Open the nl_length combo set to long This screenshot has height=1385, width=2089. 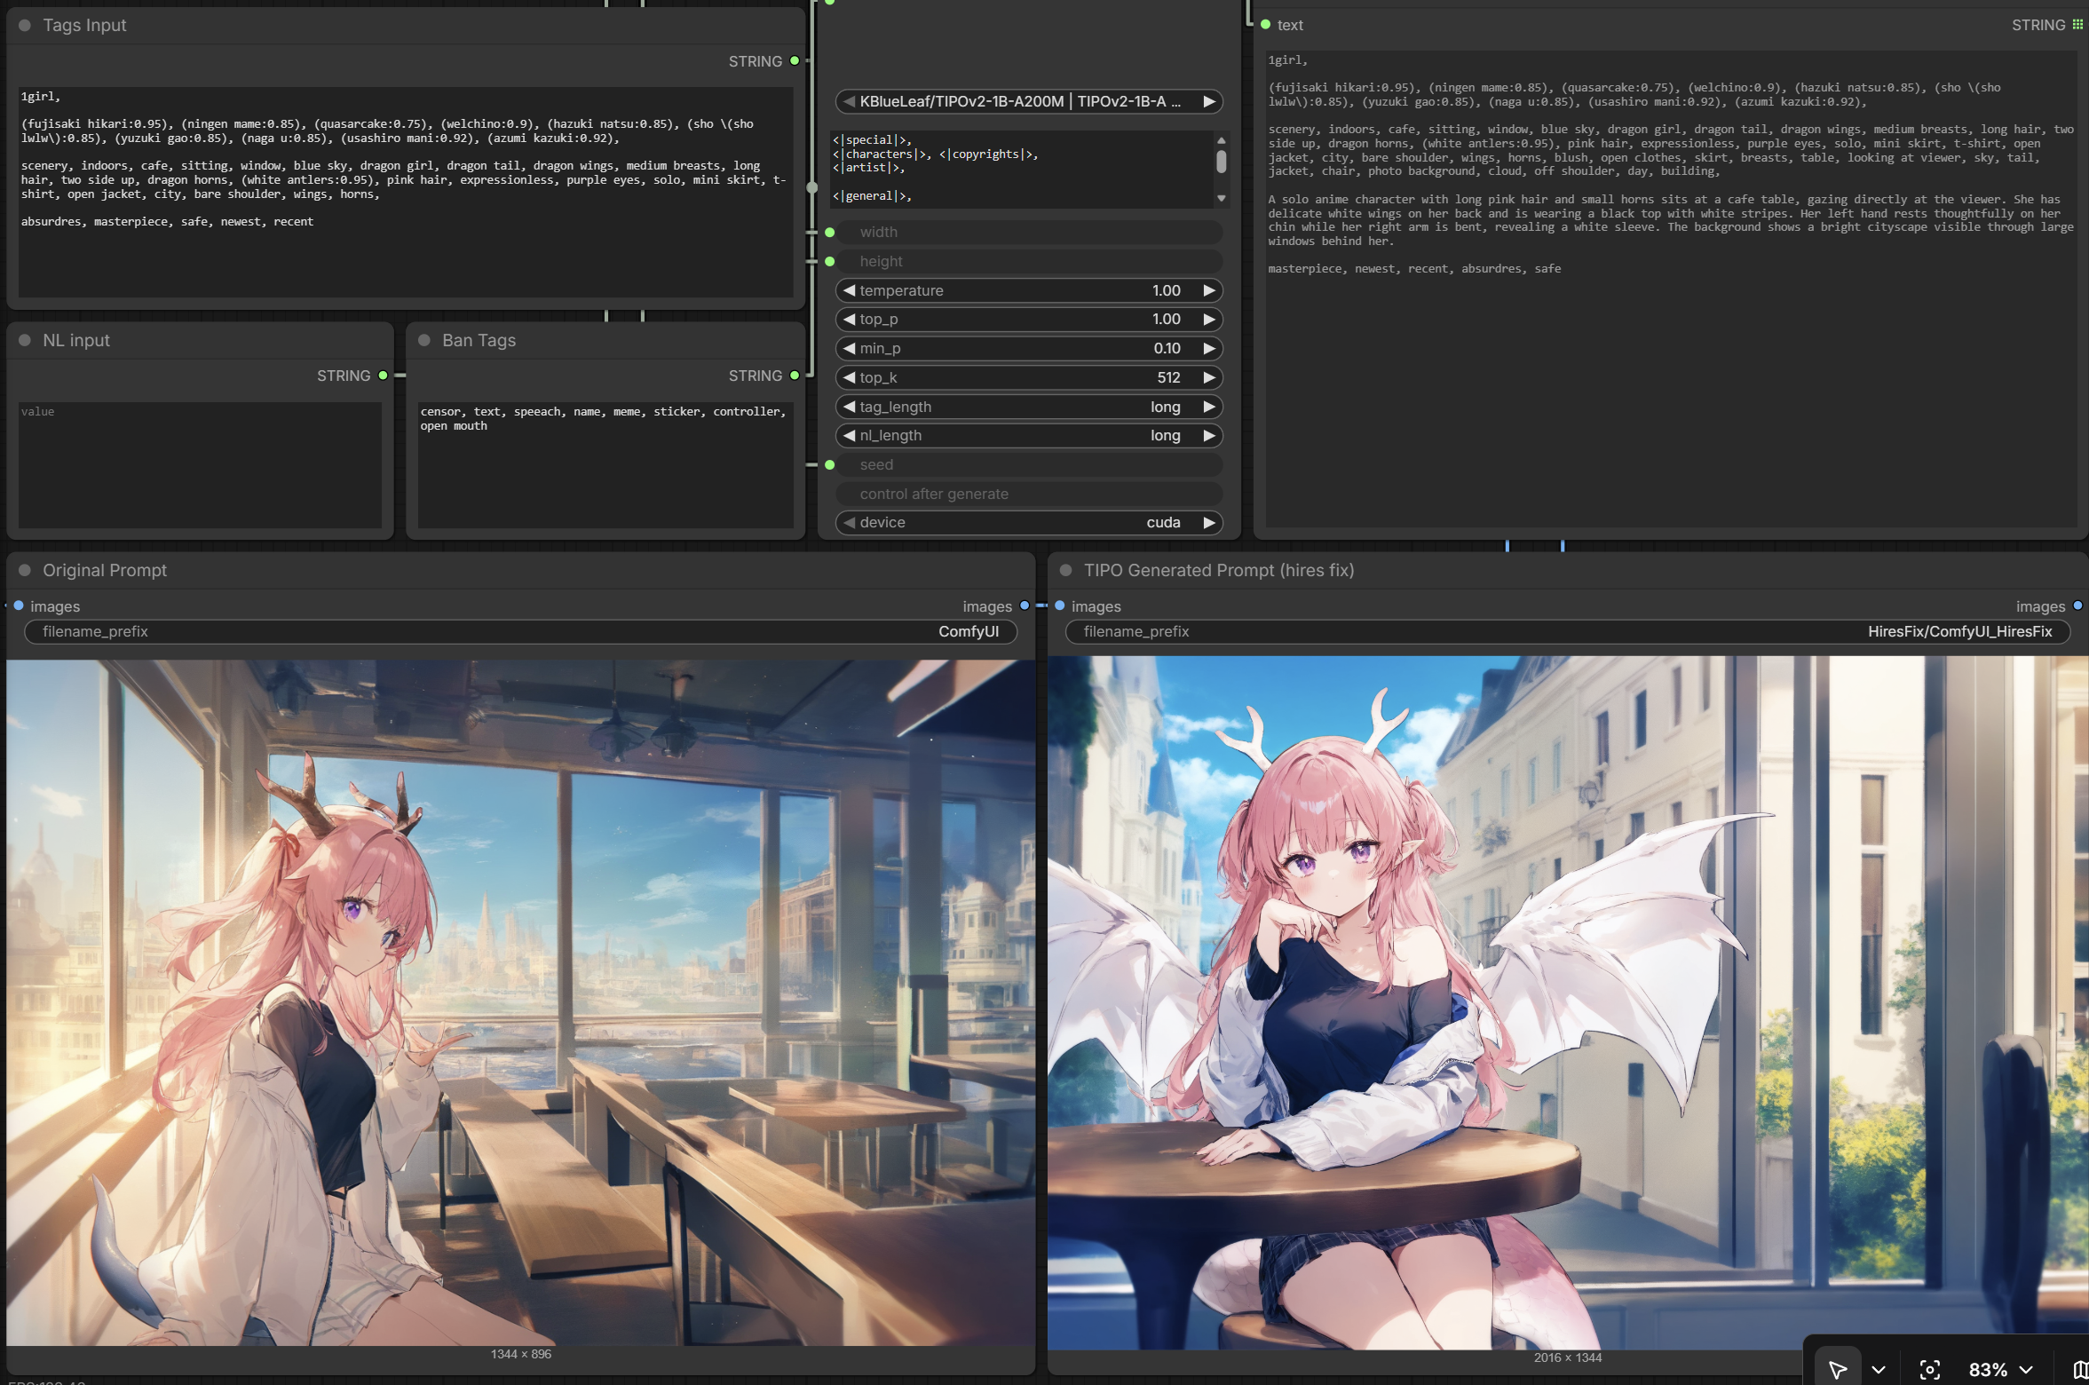[1029, 435]
